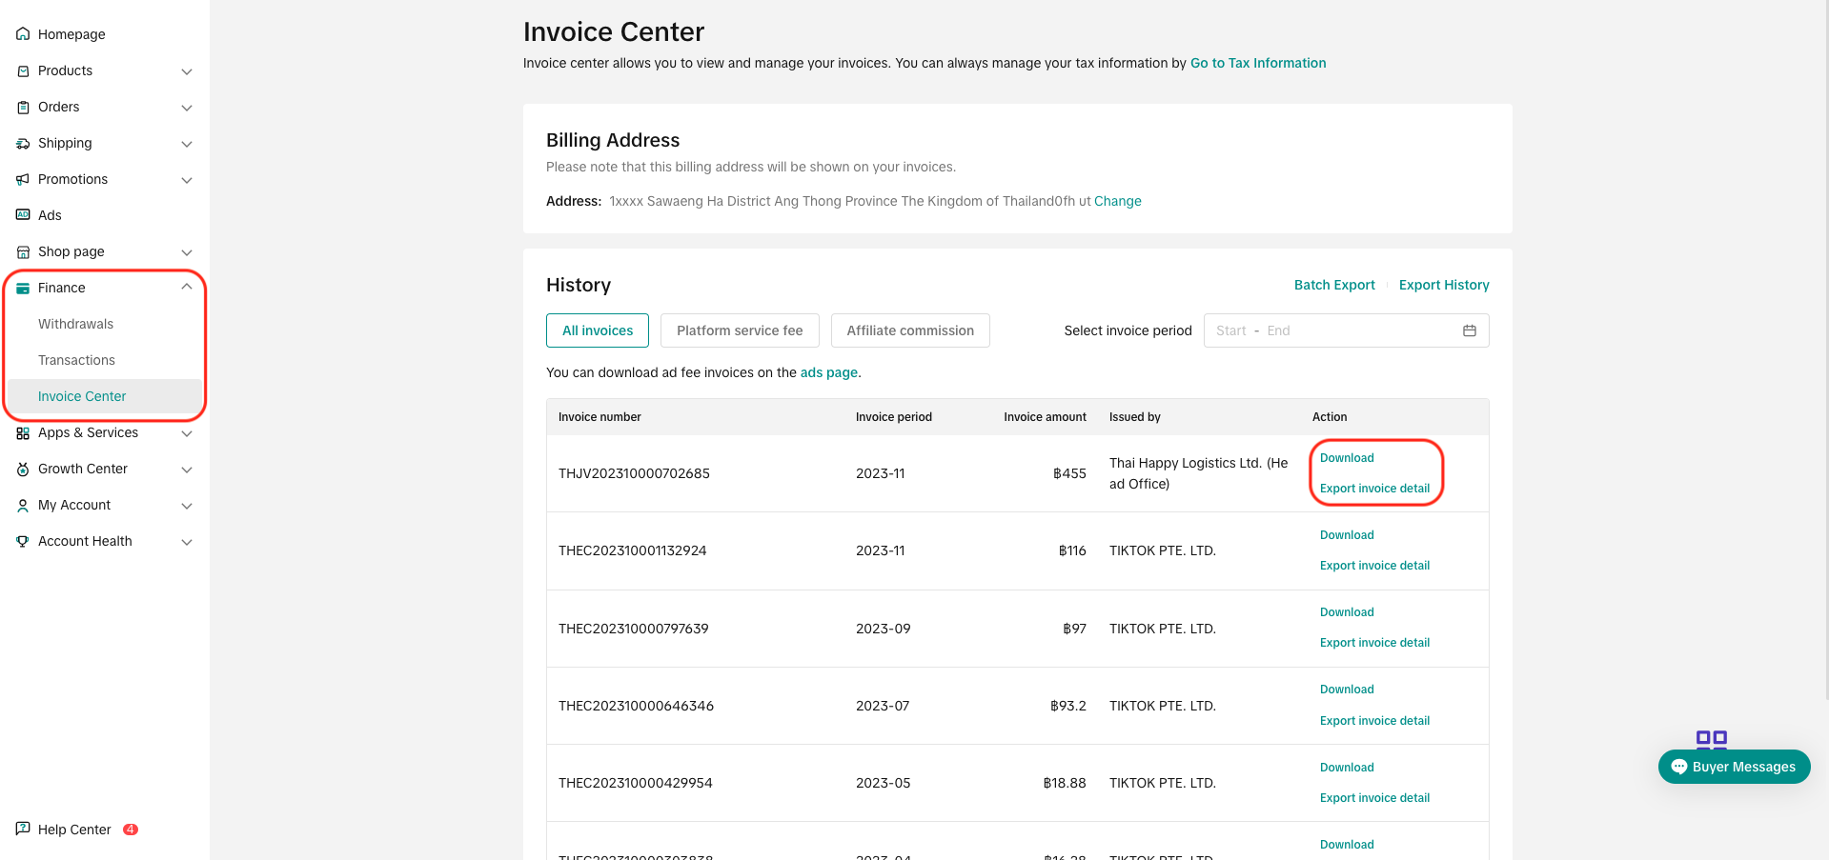Click the calendar icon in date field
The height and width of the screenshot is (860, 1829).
(x=1469, y=330)
